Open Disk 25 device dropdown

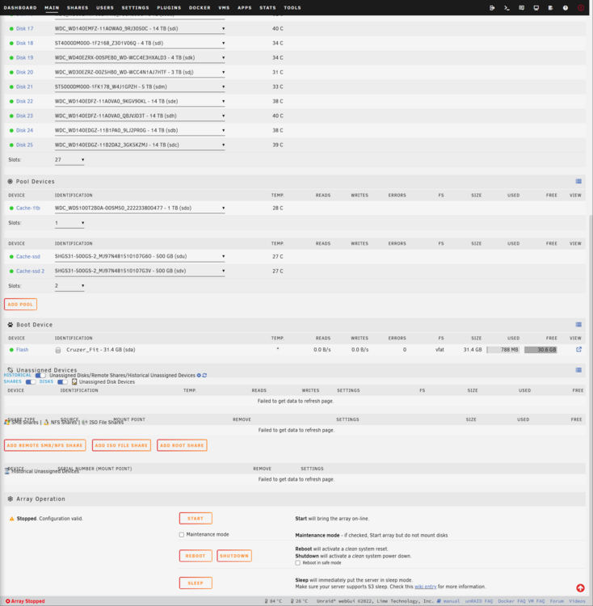tap(140, 145)
